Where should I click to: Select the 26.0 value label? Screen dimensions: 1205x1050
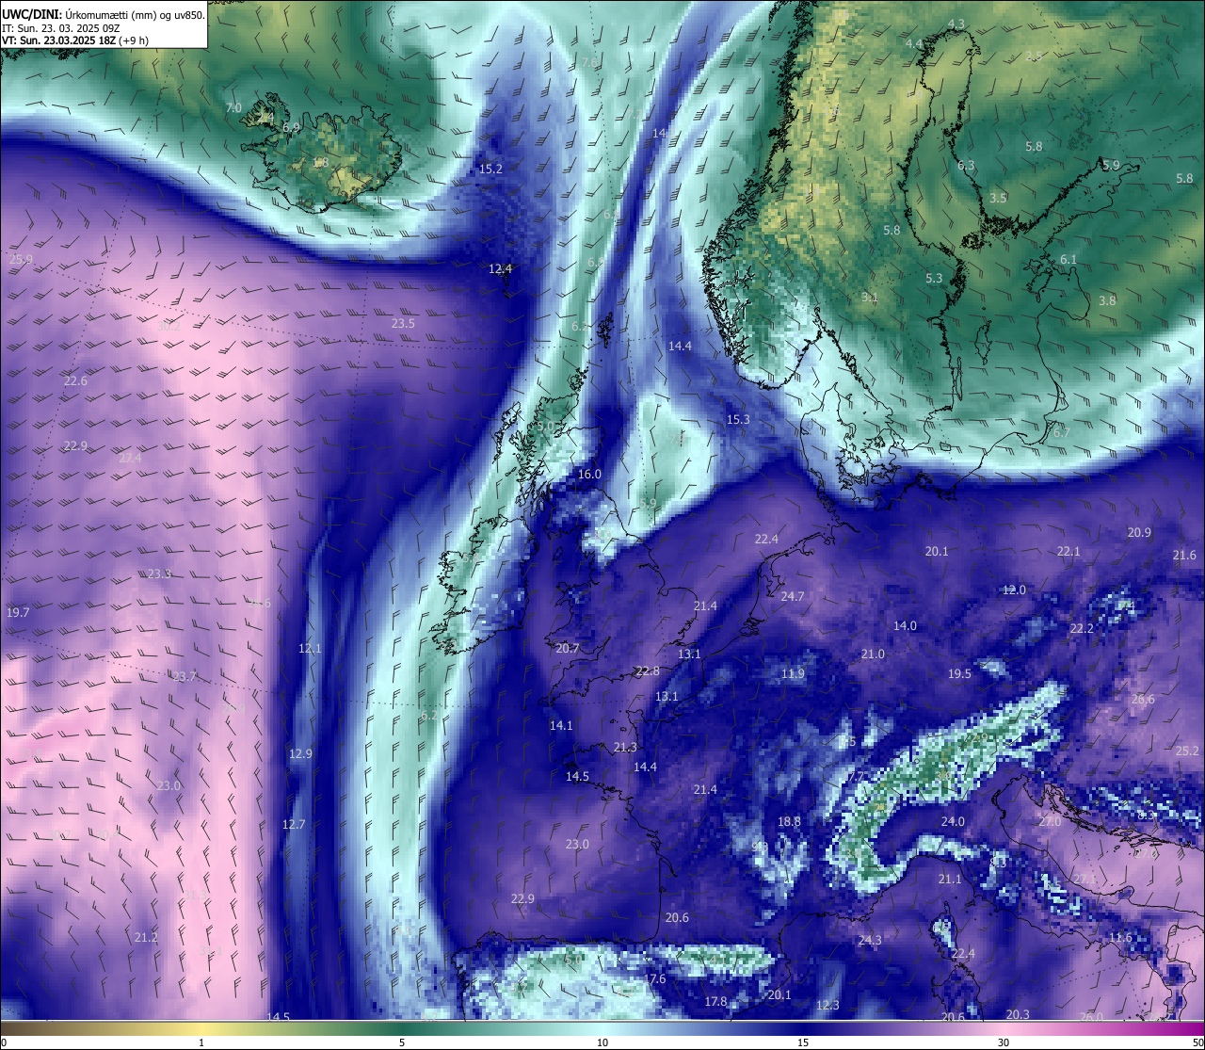point(1091,1016)
